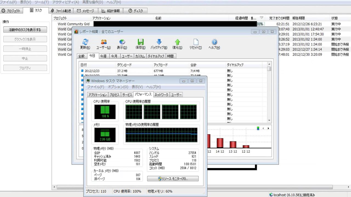Image resolution: width=351 pixels, height=197 pixels.
Task: Open アクティビティ(A) menu in BOINC menu bar
Action: (x=66, y=2)
